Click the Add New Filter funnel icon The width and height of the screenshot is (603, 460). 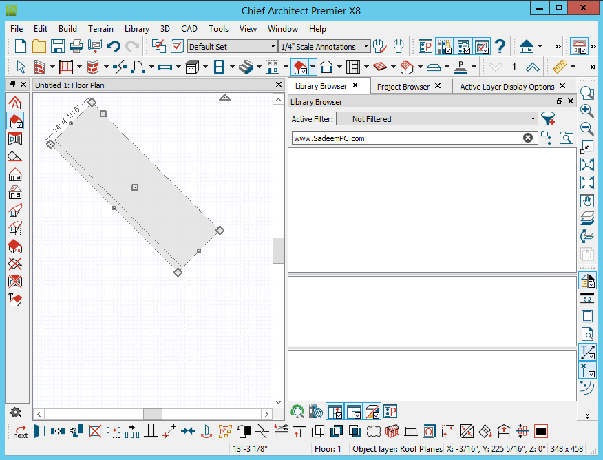tap(548, 118)
